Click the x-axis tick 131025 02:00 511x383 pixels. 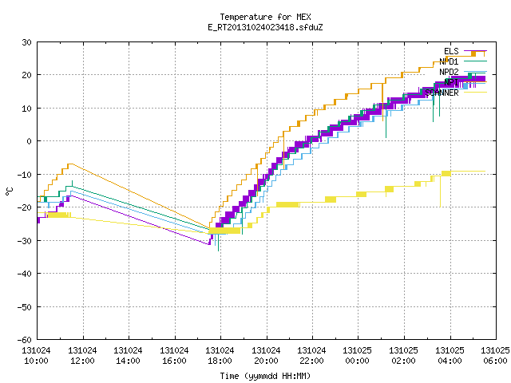(x=404, y=356)
